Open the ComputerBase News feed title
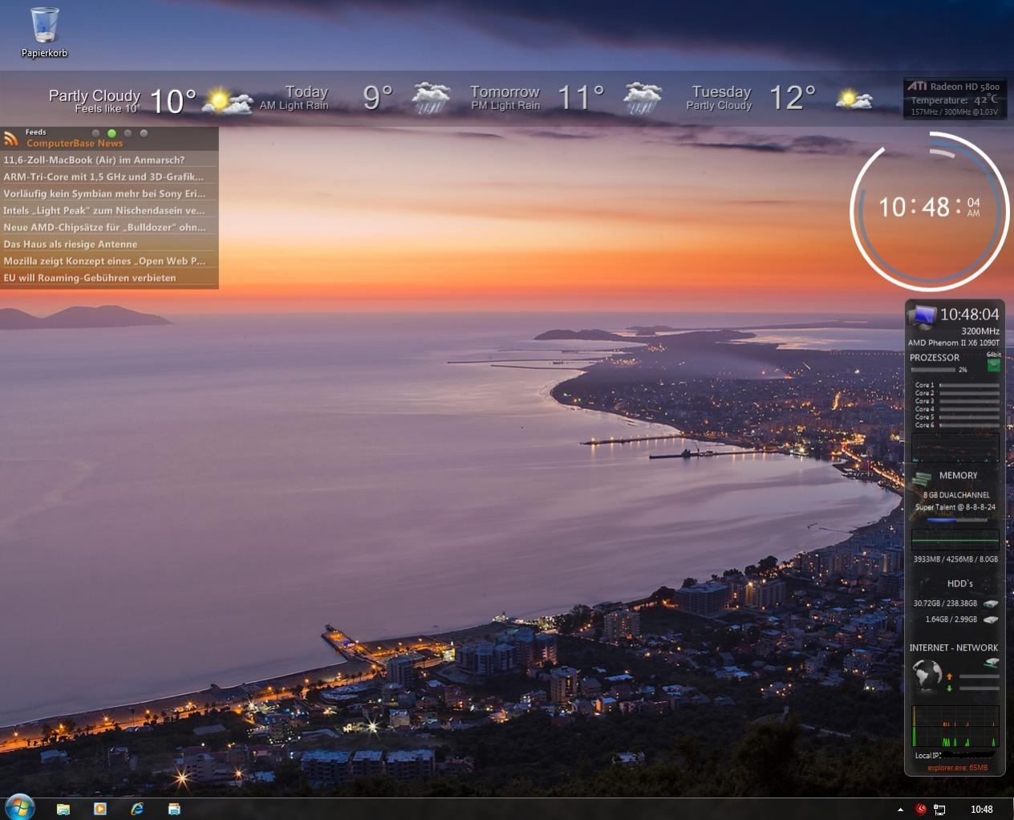 coord(75,144)
